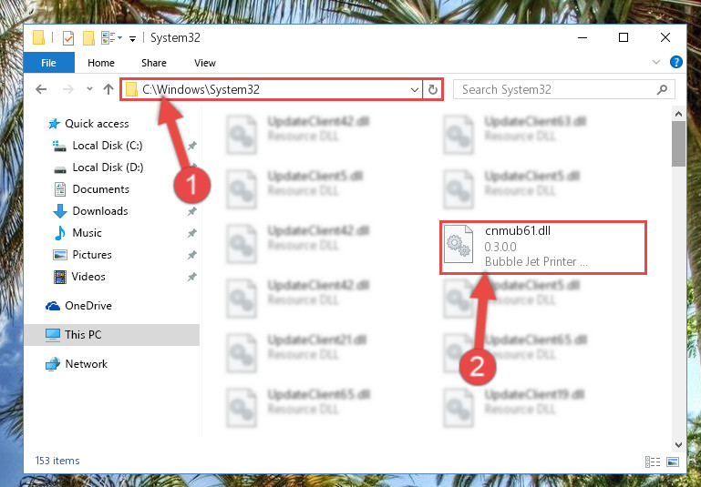Go forward with the Forward arrow
701x487 pixels.
tap(68, 89)
